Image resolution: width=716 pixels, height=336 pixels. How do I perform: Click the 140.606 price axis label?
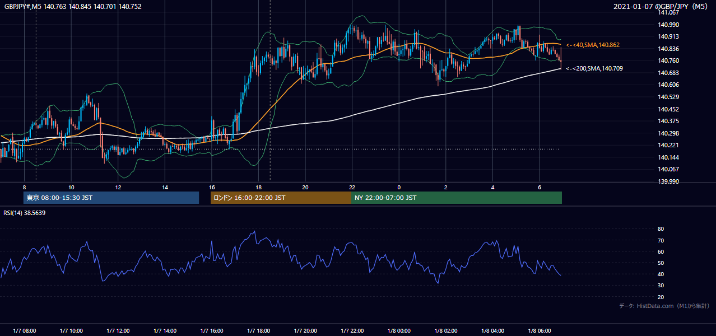[668, 85]
